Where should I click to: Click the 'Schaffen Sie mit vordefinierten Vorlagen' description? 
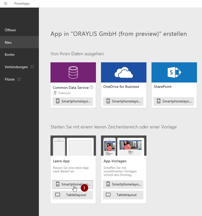coord(120,171)
